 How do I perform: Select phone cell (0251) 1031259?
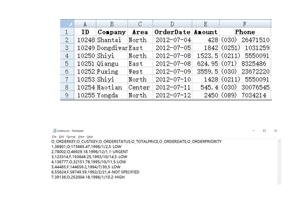point(245,47)
